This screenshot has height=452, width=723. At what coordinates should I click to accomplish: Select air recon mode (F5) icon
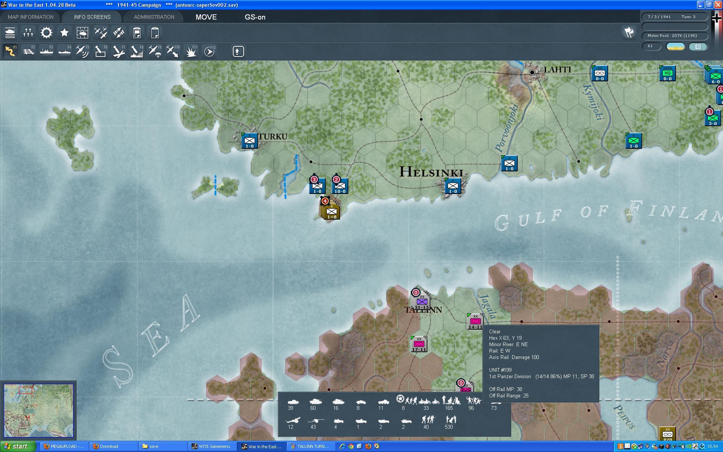click(x=82, y=51)
